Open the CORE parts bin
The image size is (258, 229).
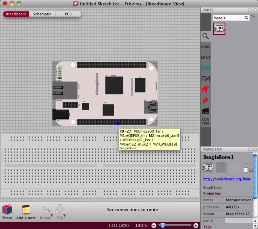click(206, 47)
